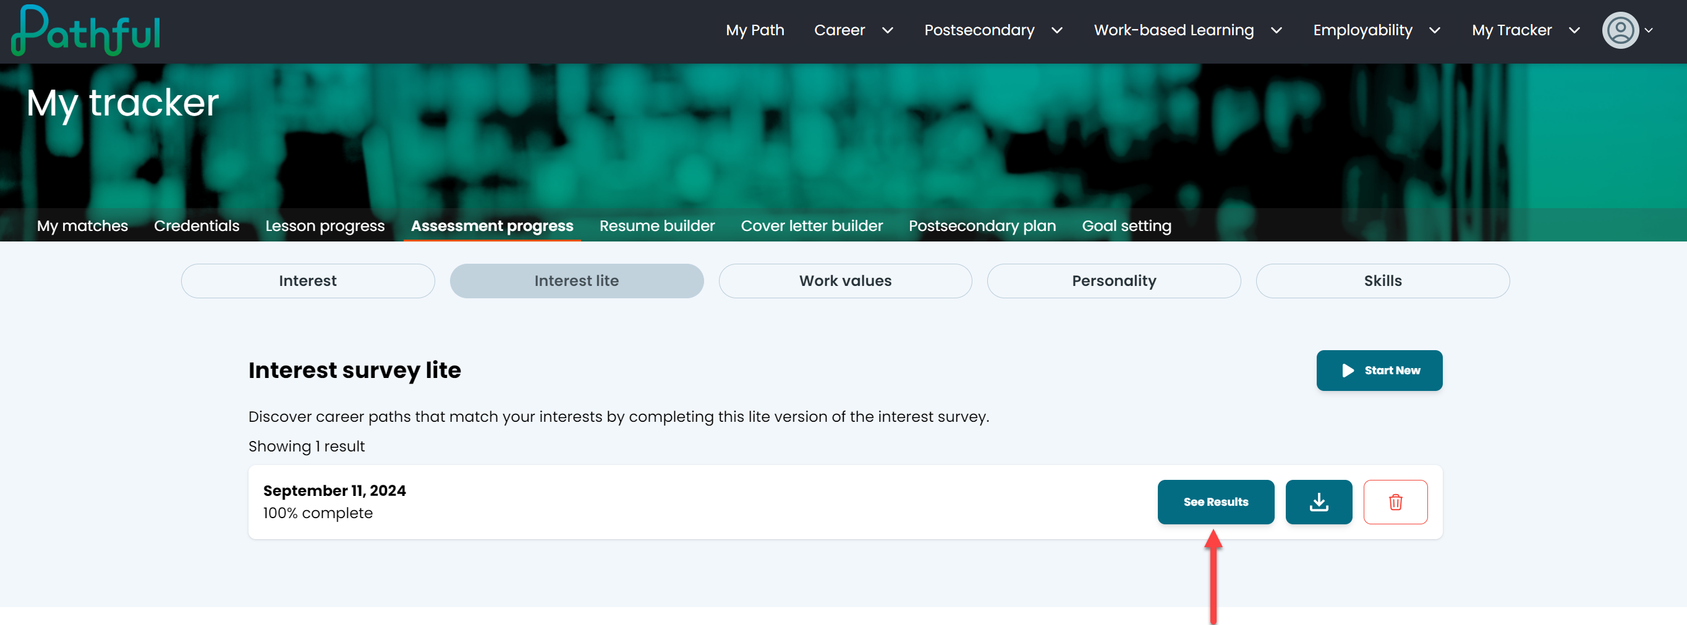Switch to the Lesson progress tab

tap(325, 226)
